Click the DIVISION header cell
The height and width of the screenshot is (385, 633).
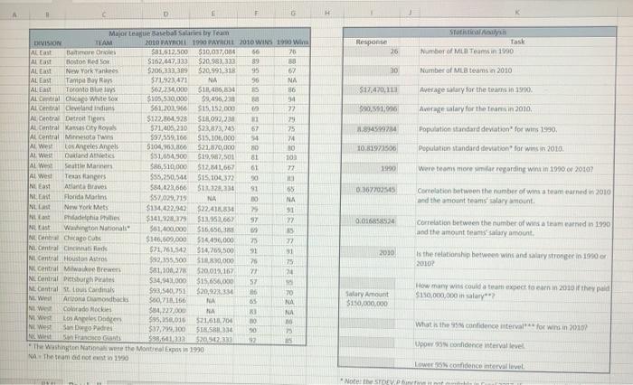pos(48,42)
